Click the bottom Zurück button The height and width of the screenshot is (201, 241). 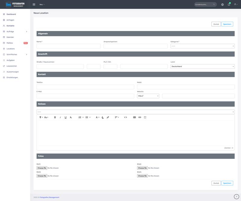click(216, 183)
